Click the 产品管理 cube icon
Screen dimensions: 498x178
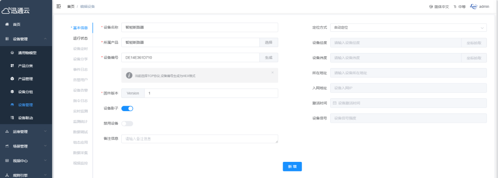tap(12, 79)
